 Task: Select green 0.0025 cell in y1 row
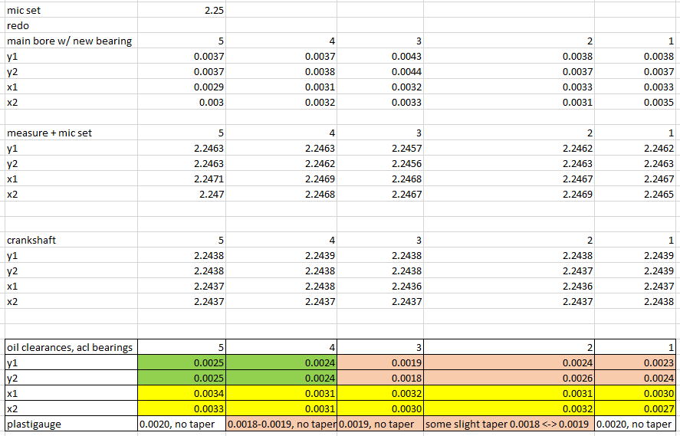(182, 362)
